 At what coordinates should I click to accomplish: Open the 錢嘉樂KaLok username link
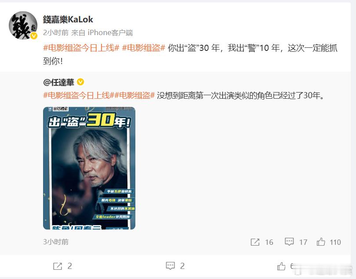click(68, 19)
